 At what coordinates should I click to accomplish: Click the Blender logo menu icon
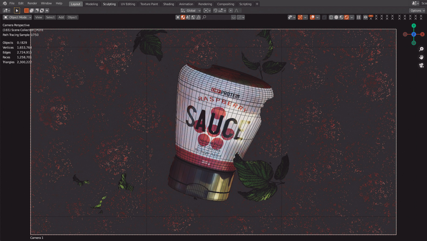[5, 3]
